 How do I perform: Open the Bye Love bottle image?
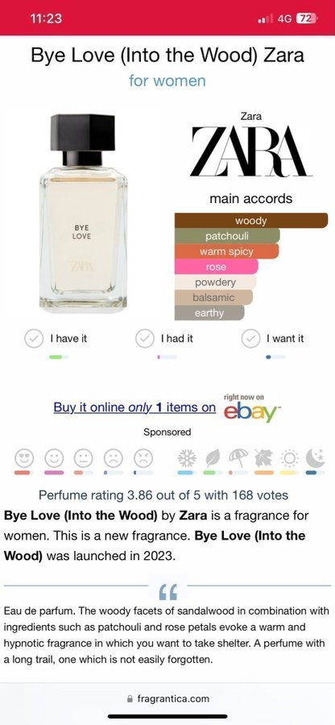(x=83, y=213)
